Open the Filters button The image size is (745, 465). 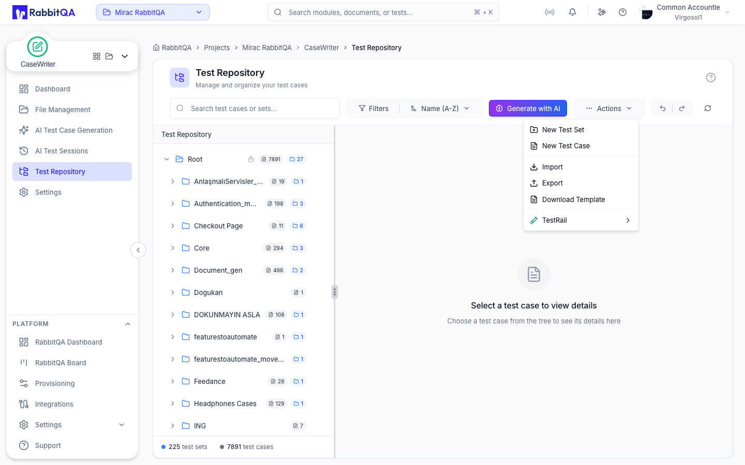pyautogui.click(x=374, y=109)
